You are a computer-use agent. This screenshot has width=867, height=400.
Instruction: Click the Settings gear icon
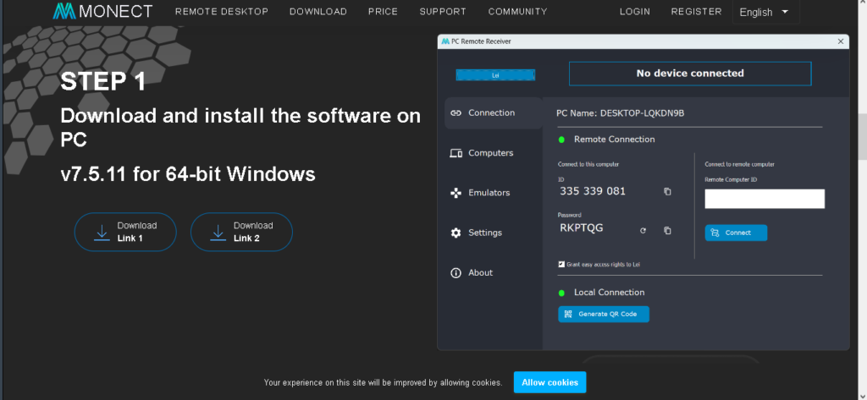click(456, 233)
